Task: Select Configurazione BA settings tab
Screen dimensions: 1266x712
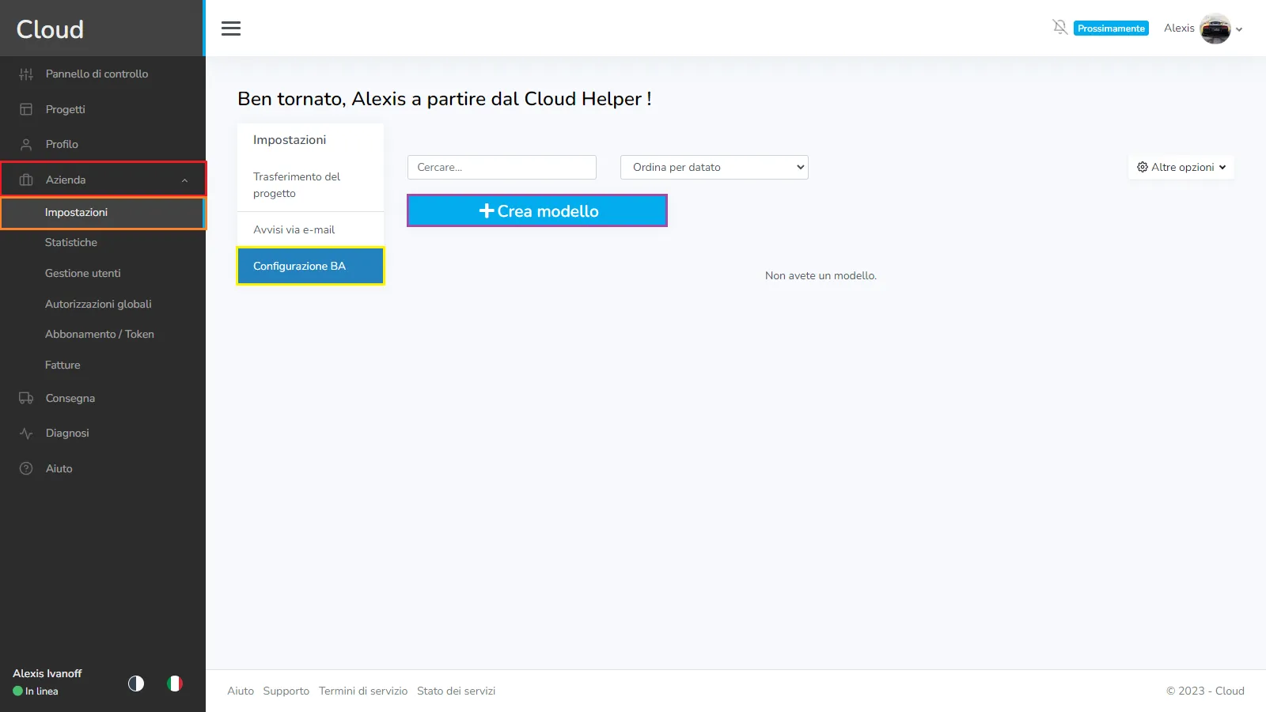Action: point(310,266)
